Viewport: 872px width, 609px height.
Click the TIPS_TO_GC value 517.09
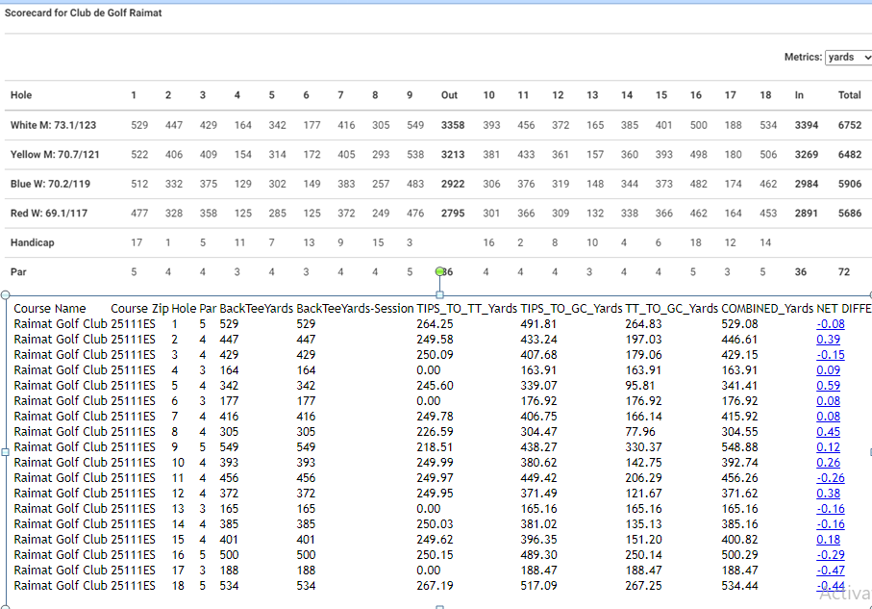(539, 586)
